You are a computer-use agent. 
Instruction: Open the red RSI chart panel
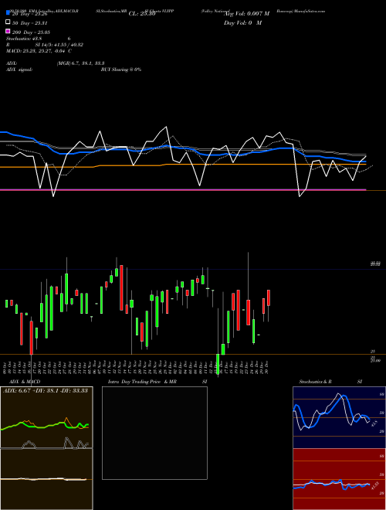click(339, 479)
